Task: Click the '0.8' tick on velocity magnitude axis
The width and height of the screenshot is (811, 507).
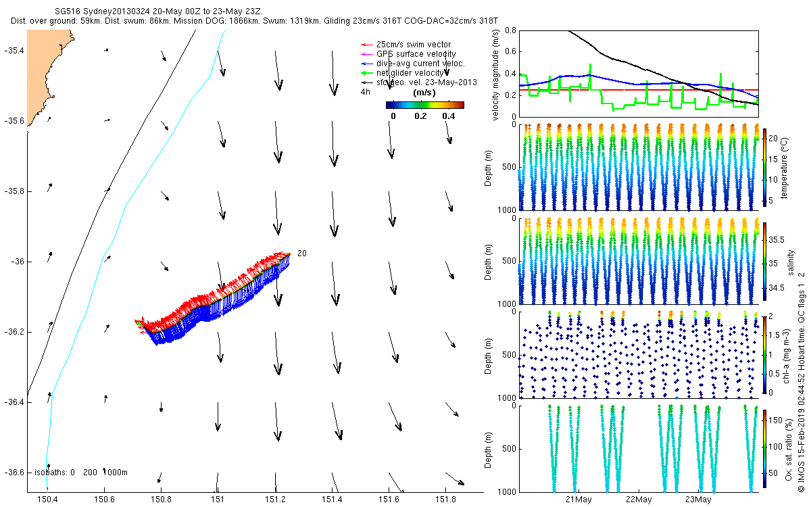Action: 510,31
